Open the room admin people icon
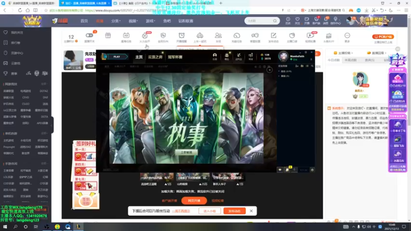411x231 pixels. (218, 35)
